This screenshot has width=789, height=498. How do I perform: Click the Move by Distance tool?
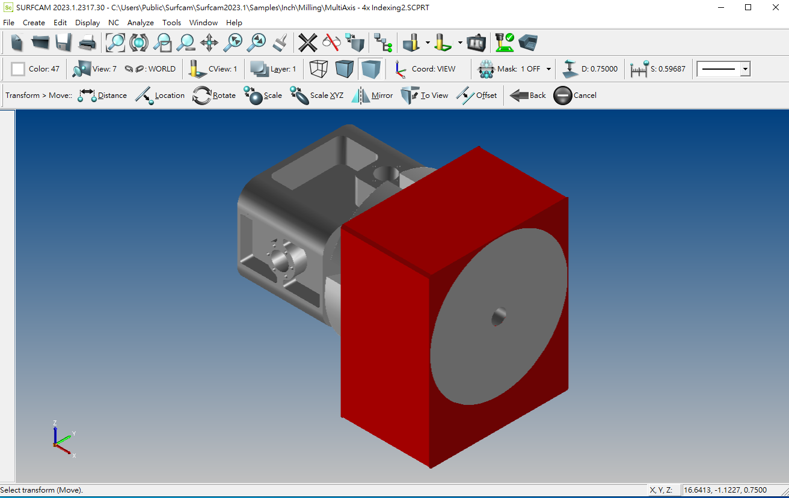[102, 96]
